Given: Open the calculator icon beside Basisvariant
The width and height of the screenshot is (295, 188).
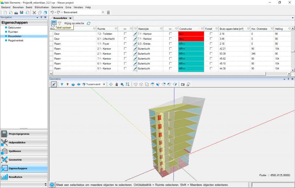Looking at the screenshot, I should [x=108, y=12].
